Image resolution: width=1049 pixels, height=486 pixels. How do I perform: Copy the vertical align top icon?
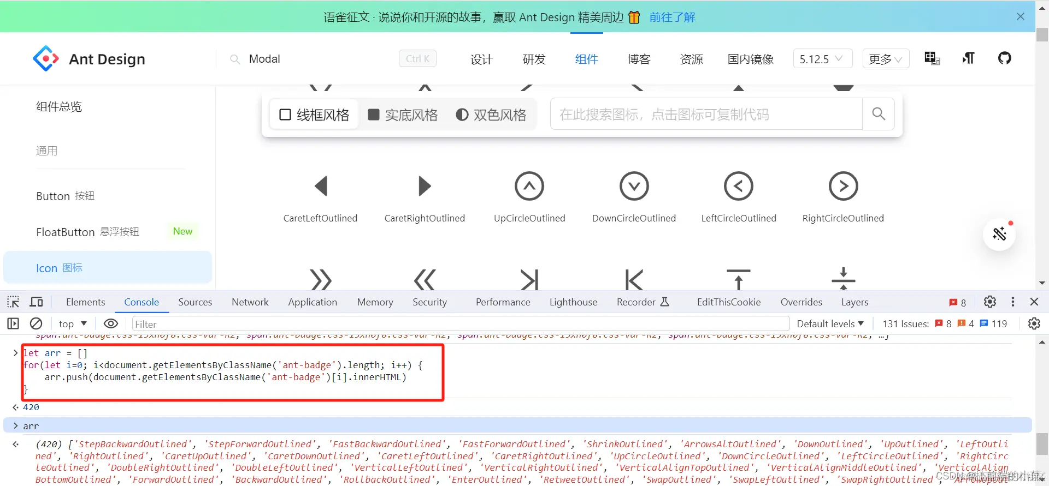pyautogui.click(x=739, y=279)
